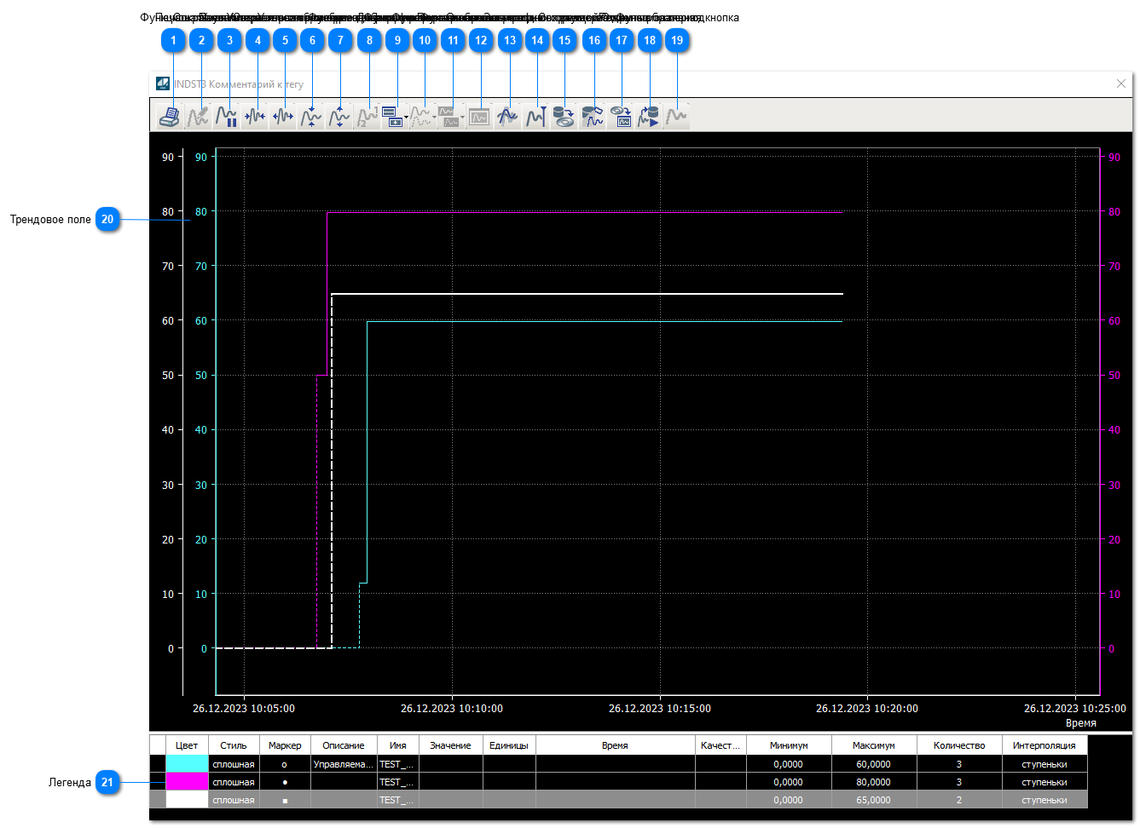Open dropdown arrow next to stacked-charts icon
The image size is (1140, 828).
coord(462,118)
